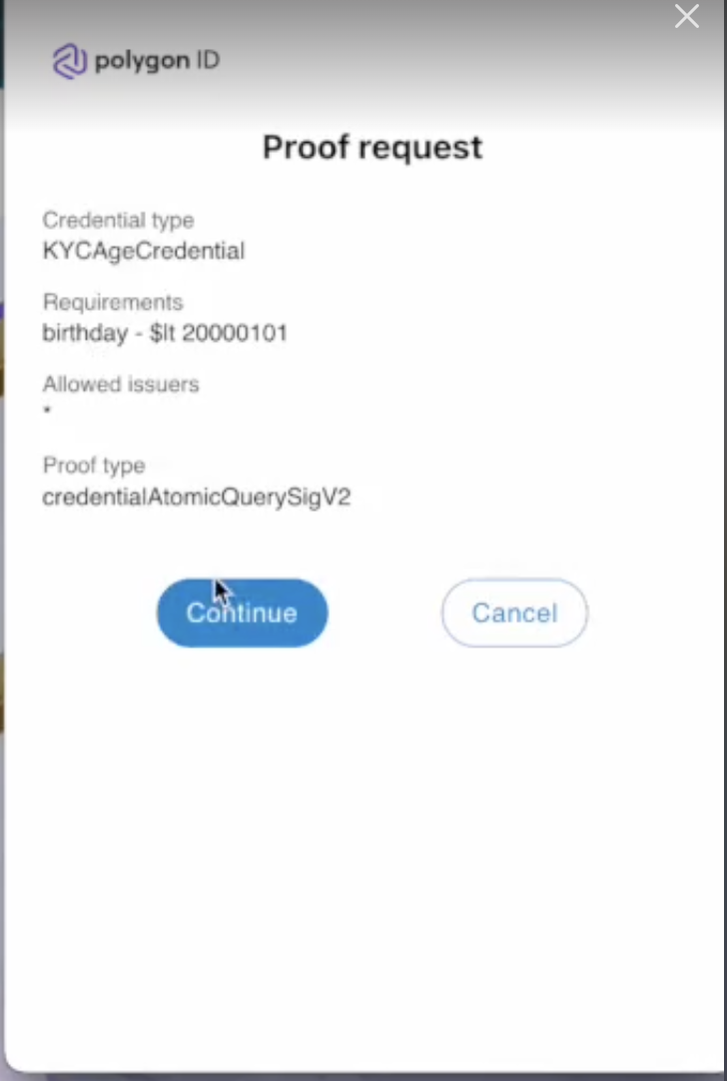Click the Polygon ID hexagon logo icon

coord(70,61)
